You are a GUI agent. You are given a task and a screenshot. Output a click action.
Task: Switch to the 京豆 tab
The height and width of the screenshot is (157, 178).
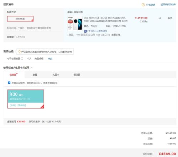point(35,75)
